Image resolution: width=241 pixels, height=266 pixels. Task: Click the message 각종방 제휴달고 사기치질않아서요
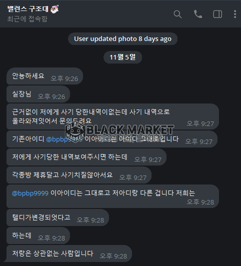click(x=79, y=175)
